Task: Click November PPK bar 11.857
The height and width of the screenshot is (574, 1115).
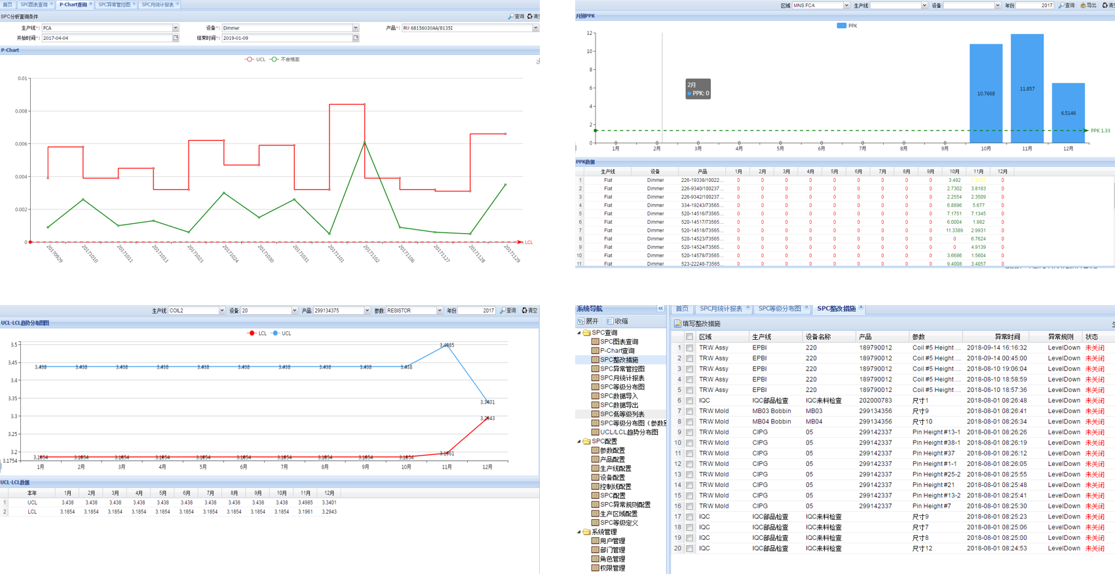Action: (1027, 88)
